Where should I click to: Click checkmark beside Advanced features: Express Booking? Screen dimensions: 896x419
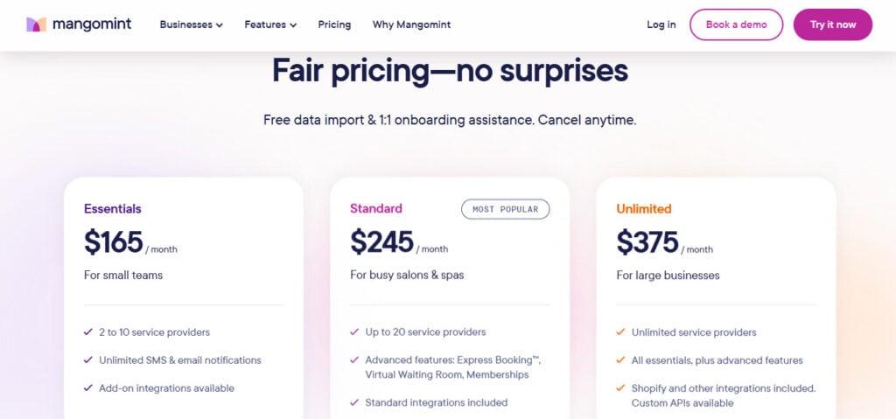(354, 360)
